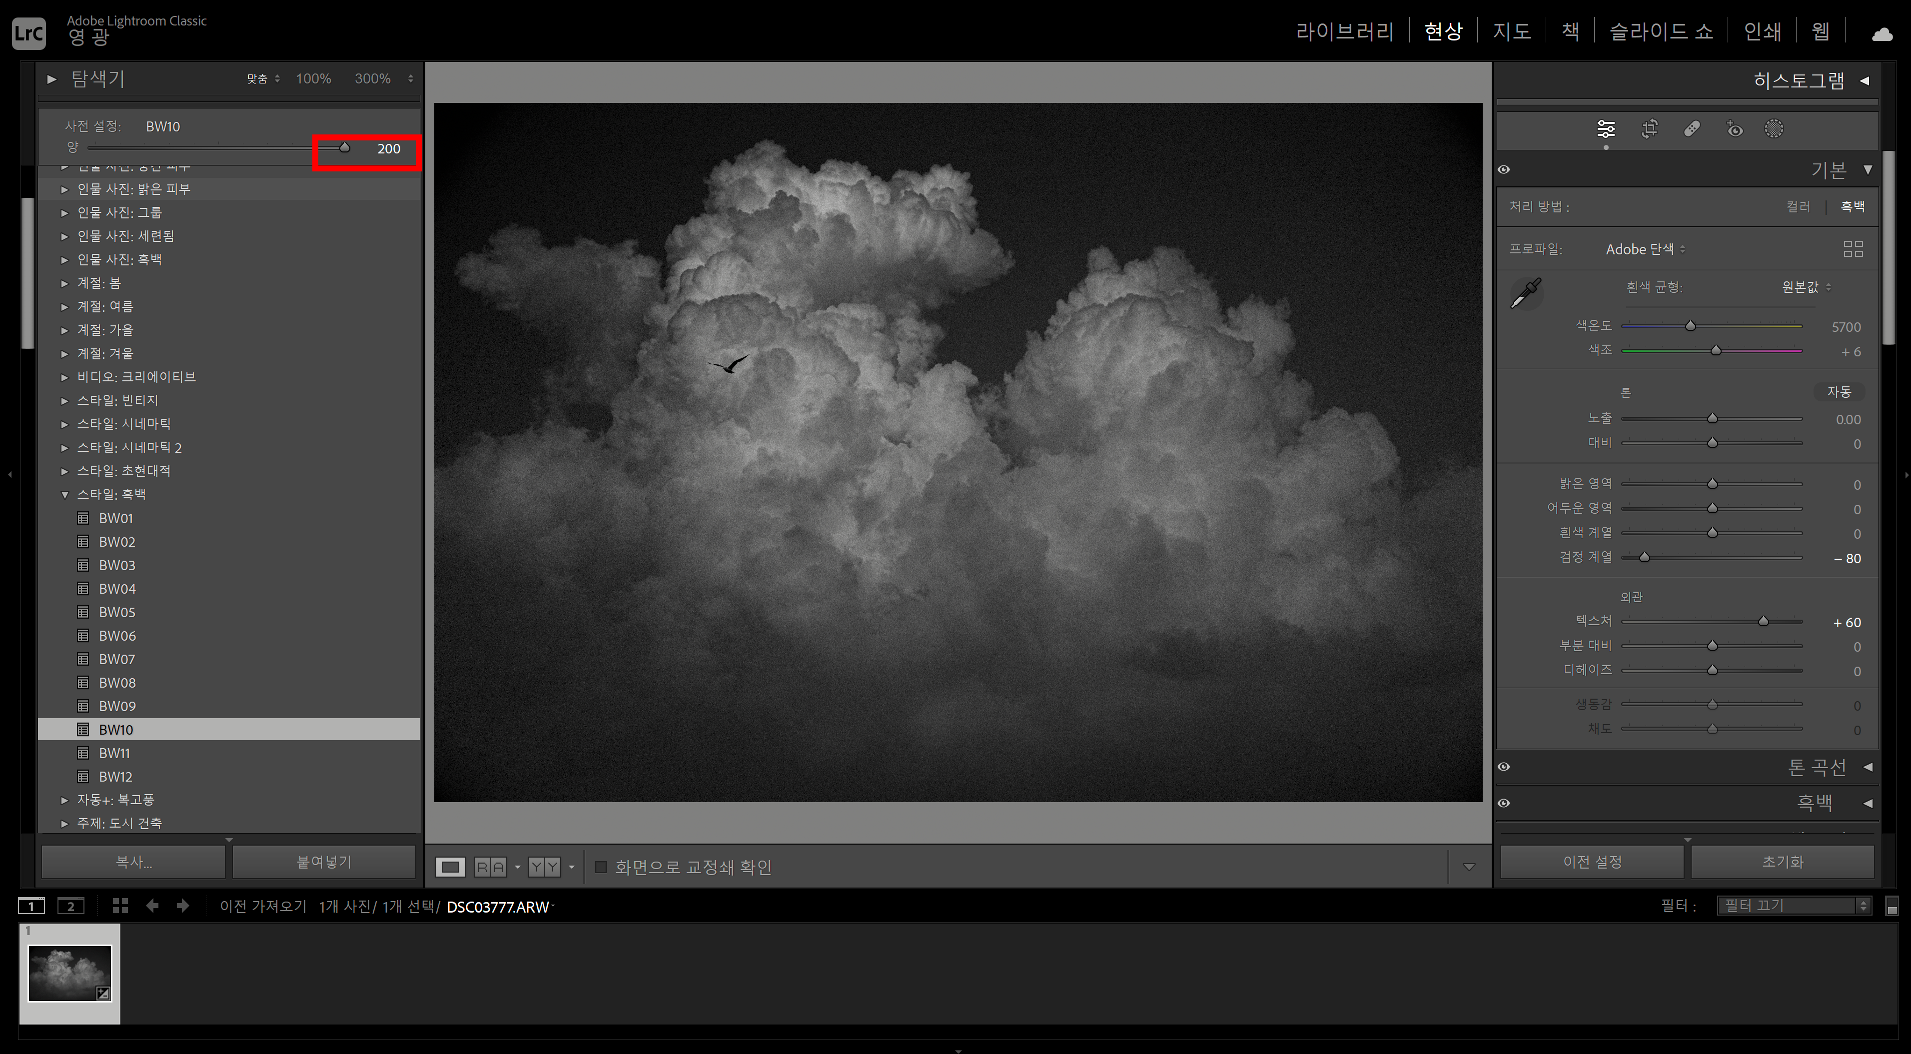Click the 텍스처 slider handle

[1764, 622]
